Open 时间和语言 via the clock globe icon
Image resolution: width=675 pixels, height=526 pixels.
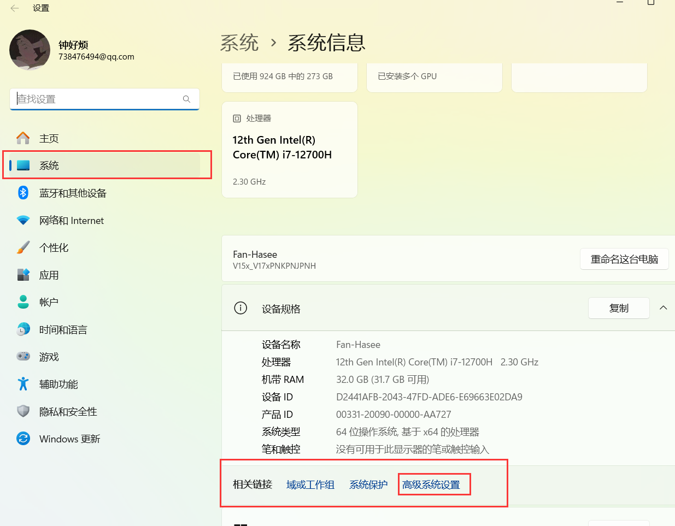23,329
